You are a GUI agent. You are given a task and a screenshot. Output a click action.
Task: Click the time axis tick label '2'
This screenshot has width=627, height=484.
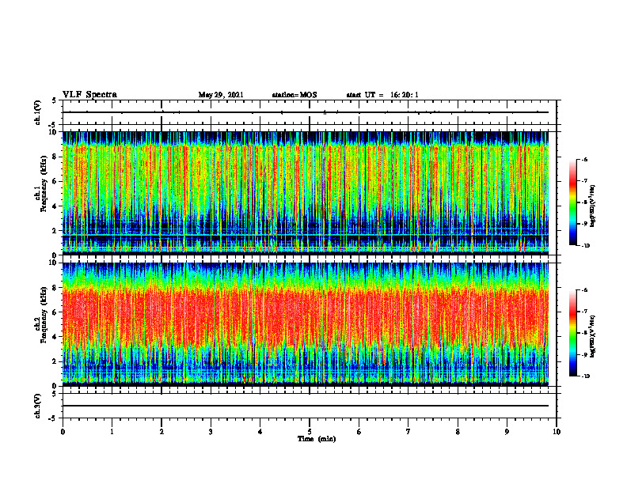(161, 432)
